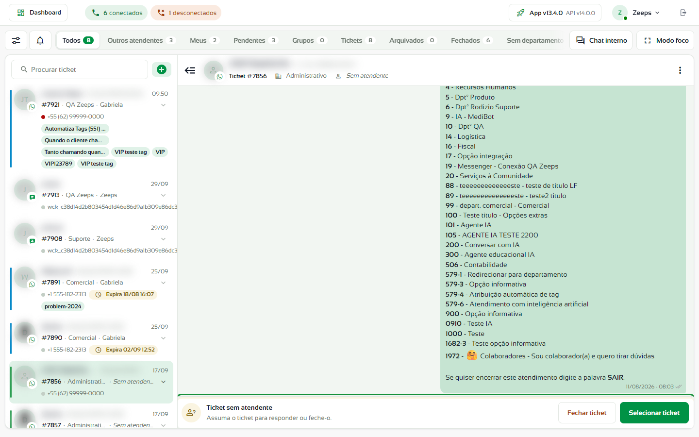Show the 1 desconectados connections
This screenshot has width=699, height=437.
[x=186, y=13]
